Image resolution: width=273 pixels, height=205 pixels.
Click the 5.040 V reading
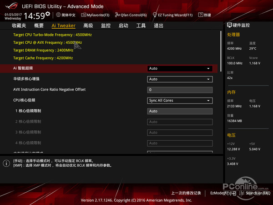(x=255, y=149)
